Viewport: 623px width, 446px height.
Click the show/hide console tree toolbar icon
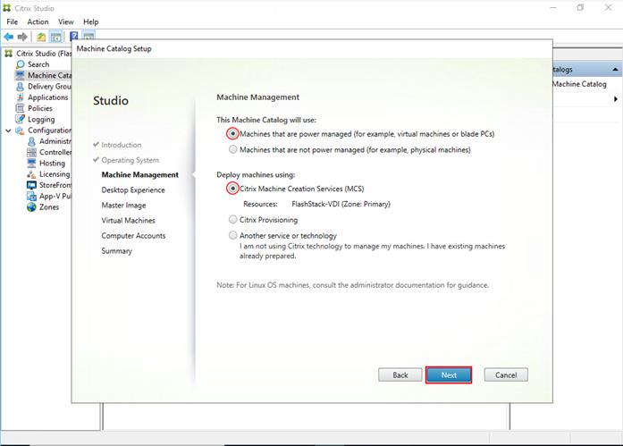tap(56, 38)
